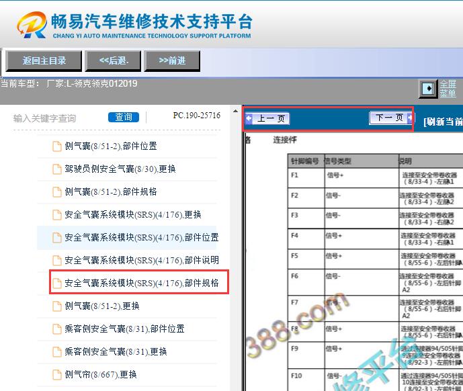Click document icon beside 侧气帘(8/667),更换
Viewport: 463px width, 391px height.
click(56, 374)
